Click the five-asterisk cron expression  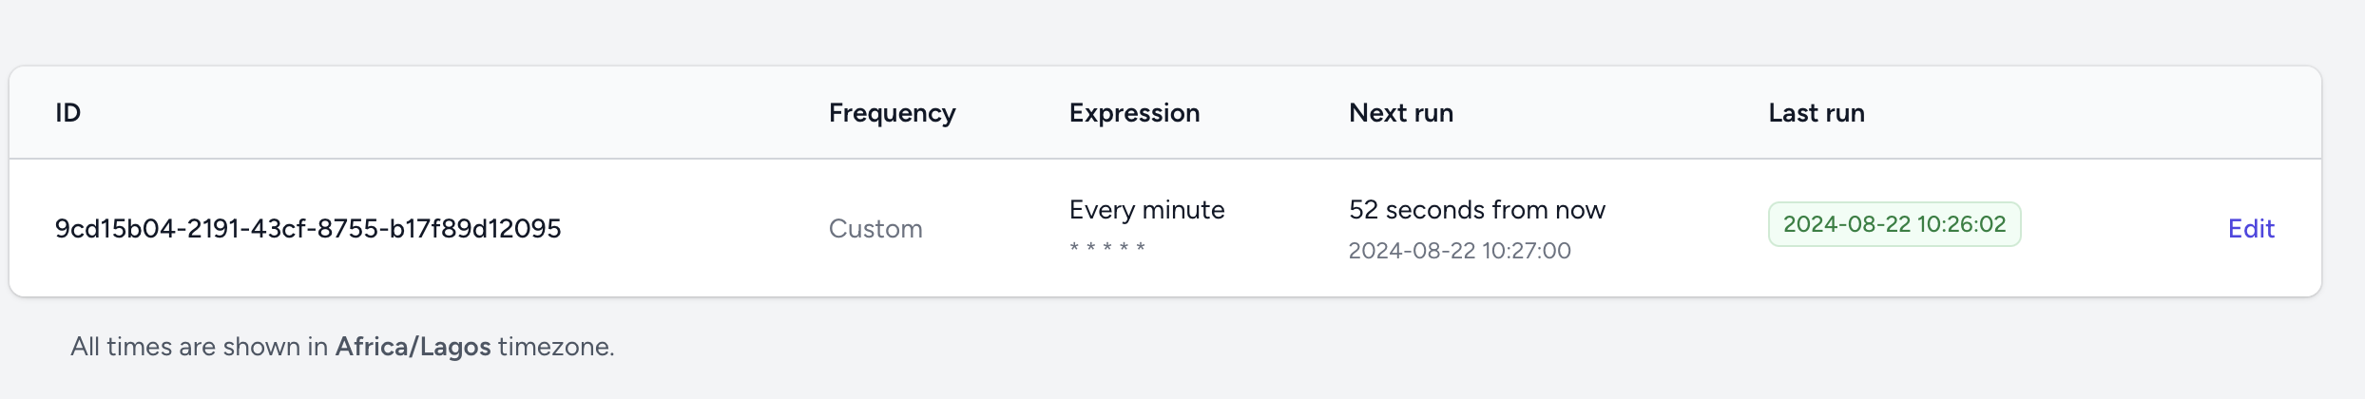(1107, 249)
